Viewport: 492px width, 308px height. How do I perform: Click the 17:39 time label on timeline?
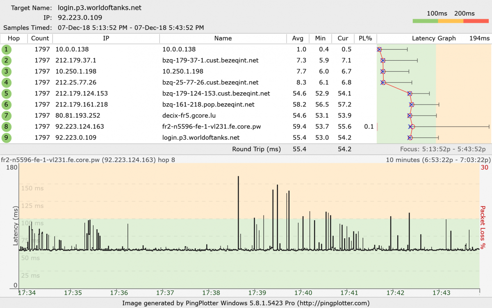258,293
